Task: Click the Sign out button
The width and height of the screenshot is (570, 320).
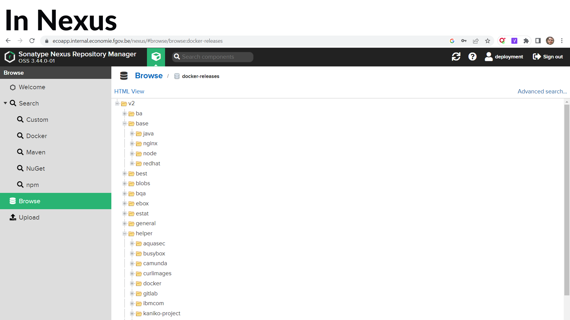Action: (548, 57)
